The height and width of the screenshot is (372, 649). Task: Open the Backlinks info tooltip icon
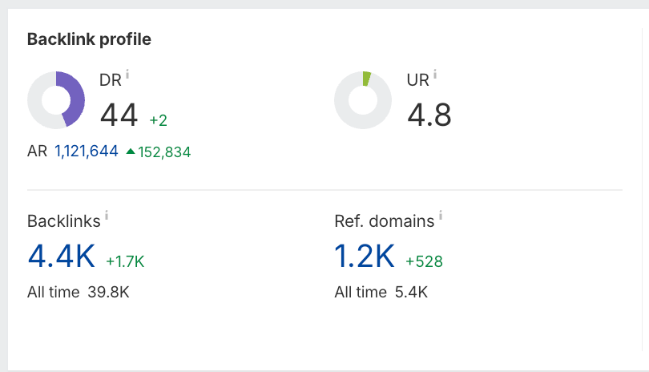click(107, 215)
